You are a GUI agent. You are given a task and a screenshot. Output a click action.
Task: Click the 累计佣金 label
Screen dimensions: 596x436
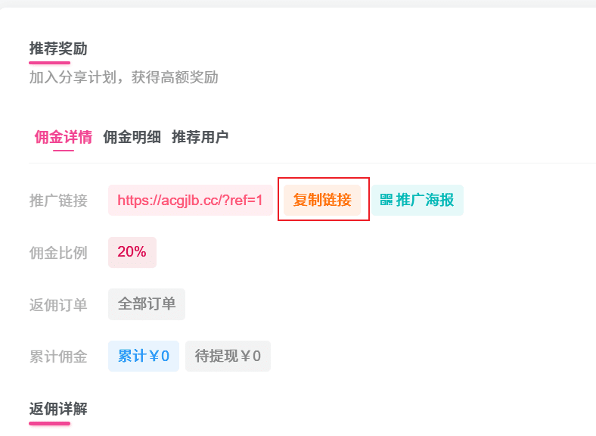point(58,357)
